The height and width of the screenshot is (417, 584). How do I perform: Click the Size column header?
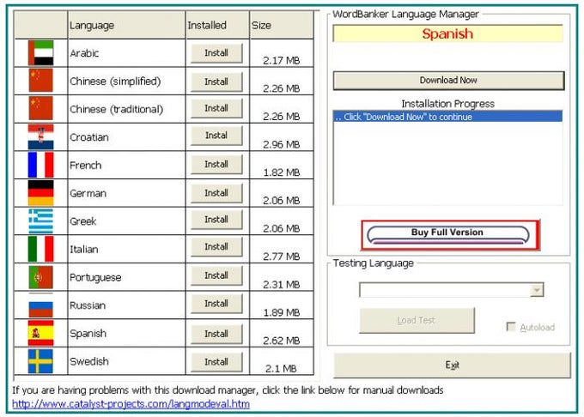point(282,25)
